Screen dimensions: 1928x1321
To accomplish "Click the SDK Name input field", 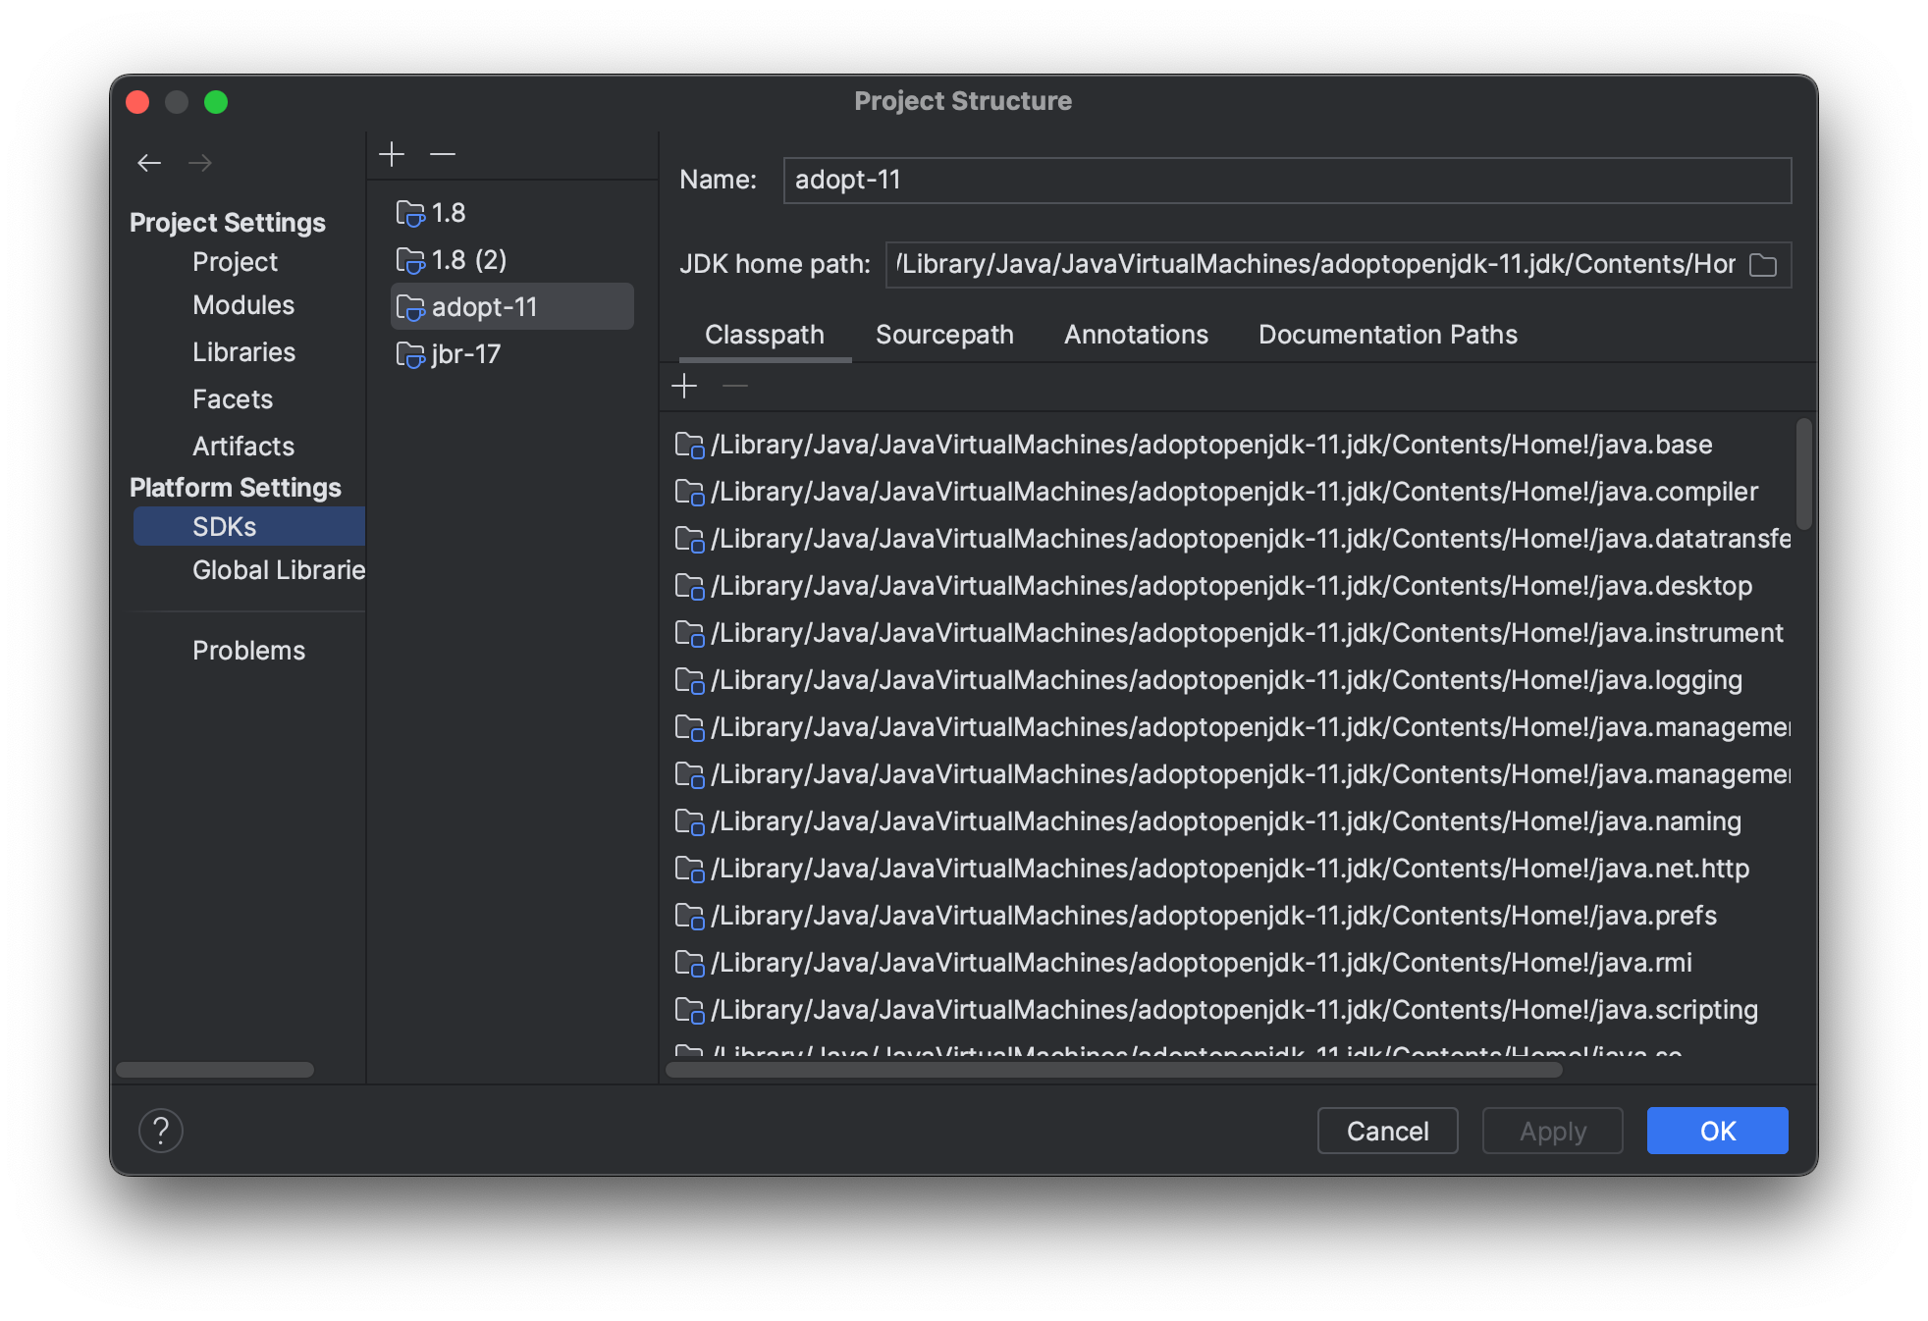I will point(1286,181).
